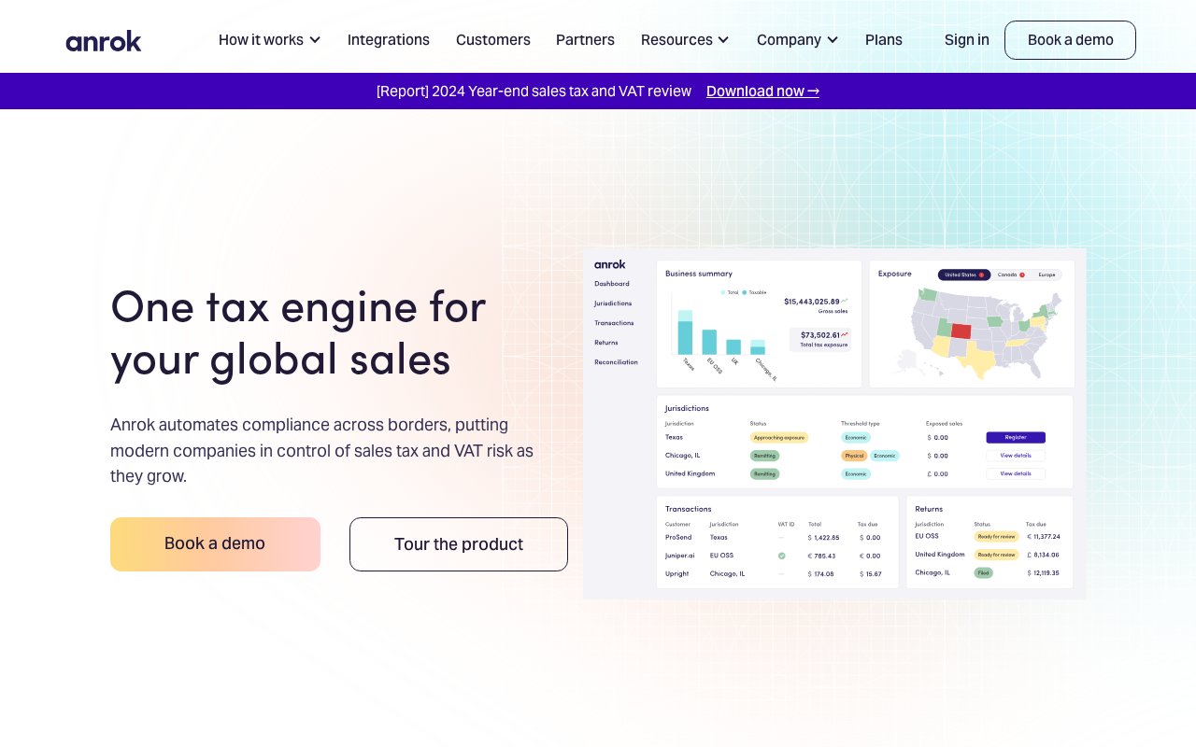Switch Exposure map to United States

(x=963, y=275)
